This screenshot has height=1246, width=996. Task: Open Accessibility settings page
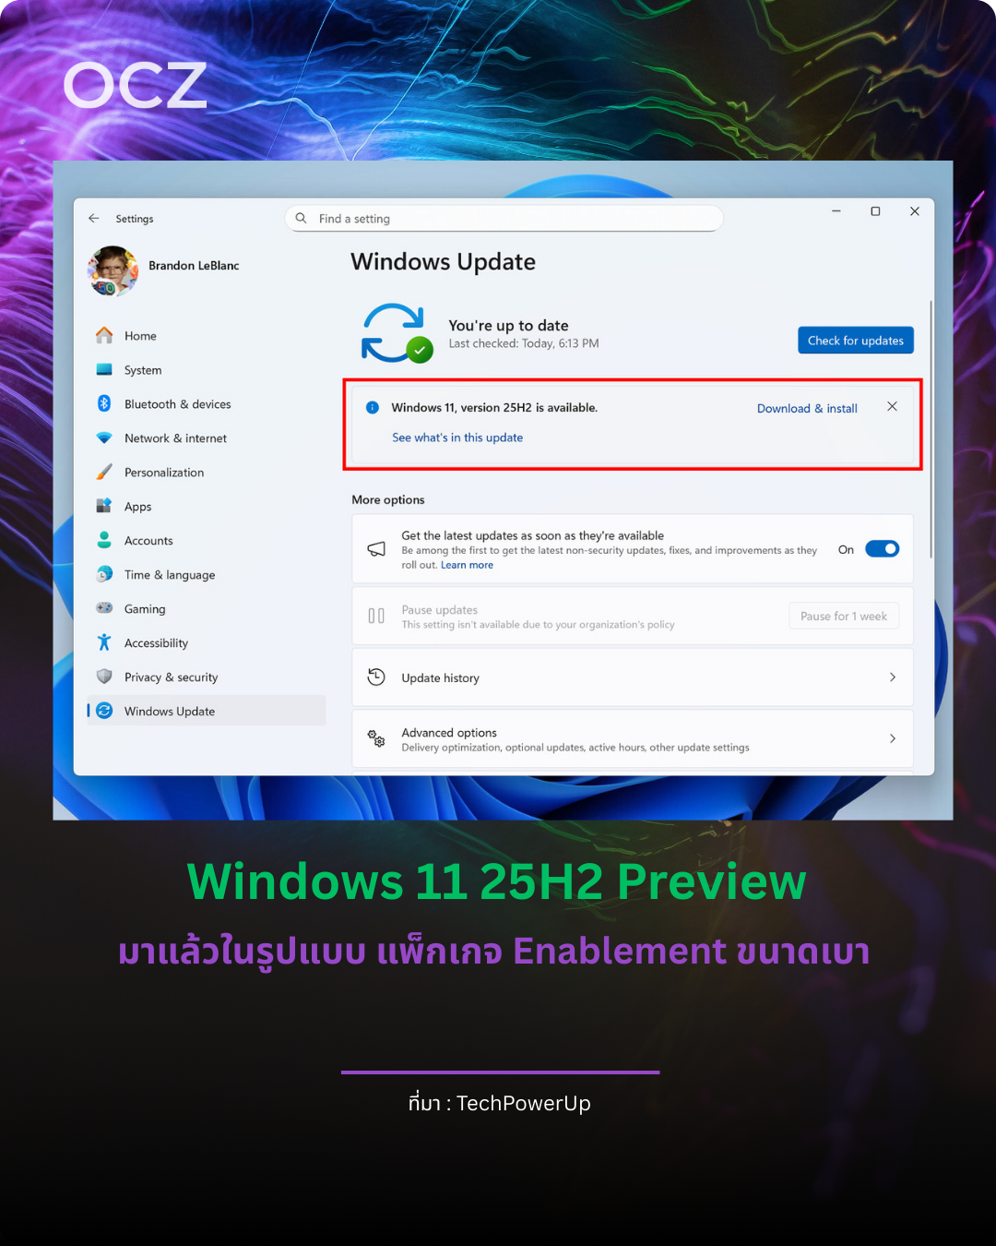pyautogui.click(x=207, y=643)
